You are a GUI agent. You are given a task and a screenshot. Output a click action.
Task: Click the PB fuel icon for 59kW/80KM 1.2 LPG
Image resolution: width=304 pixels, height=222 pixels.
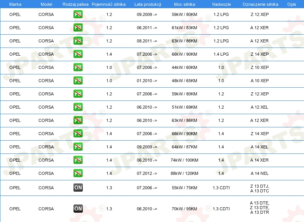pos(78,14)
